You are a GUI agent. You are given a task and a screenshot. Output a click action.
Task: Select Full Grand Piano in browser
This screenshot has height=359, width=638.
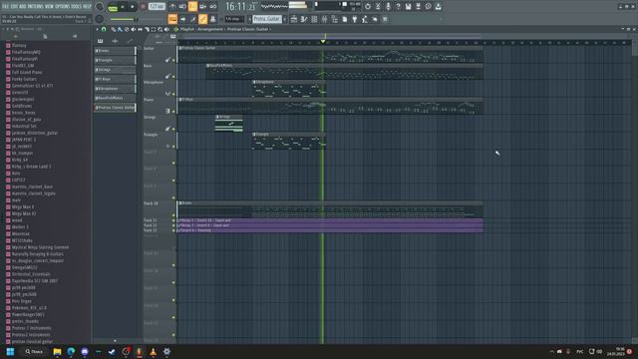point(27,72)
